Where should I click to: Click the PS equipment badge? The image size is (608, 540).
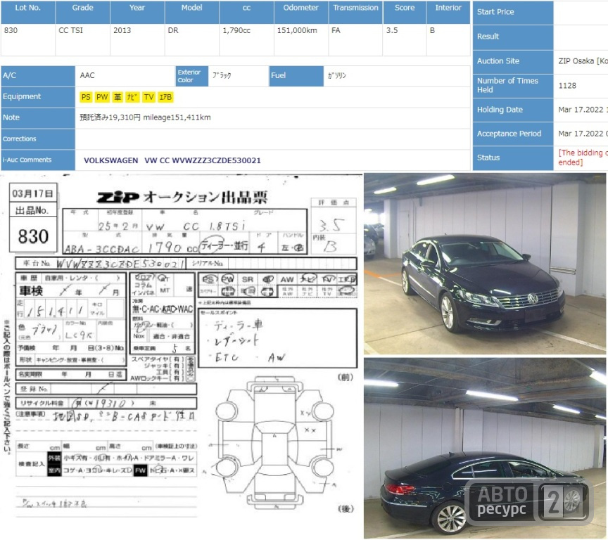tap(86, 97)
